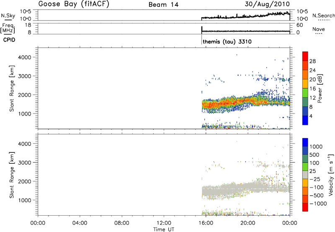Image resolution: width=335 pixels, height=232 pixels.
Task: Click the "04:00" time tick label
Action: pos(80,223)
